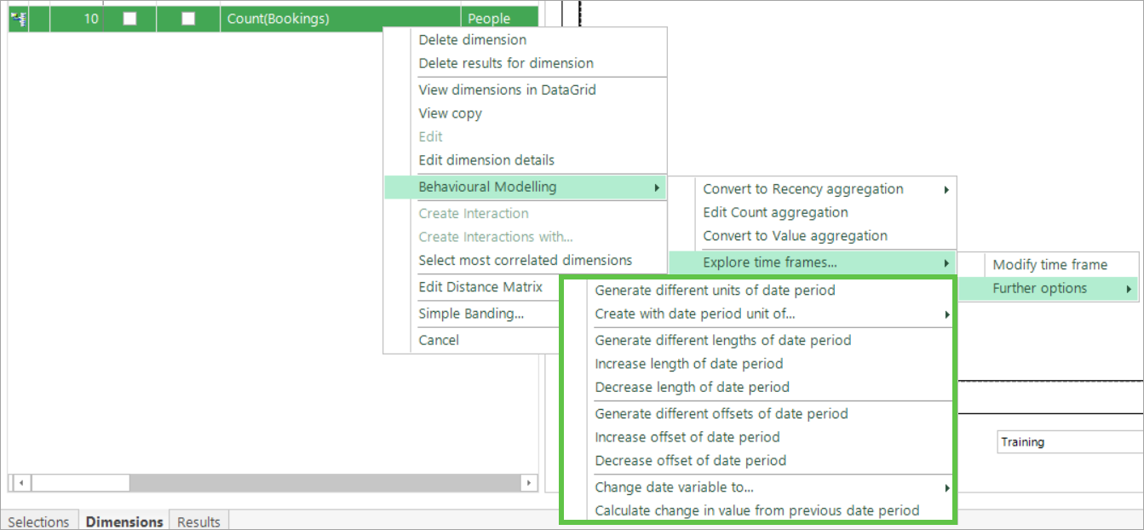This screenshot has height=530, width=1144.
Task: Click the People cell in the row
Action: [499, 19]
